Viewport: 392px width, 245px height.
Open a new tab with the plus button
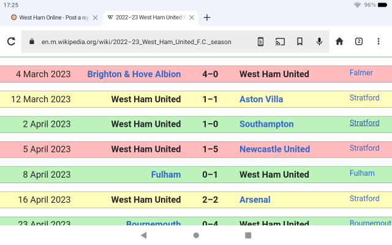click(207, 17)
